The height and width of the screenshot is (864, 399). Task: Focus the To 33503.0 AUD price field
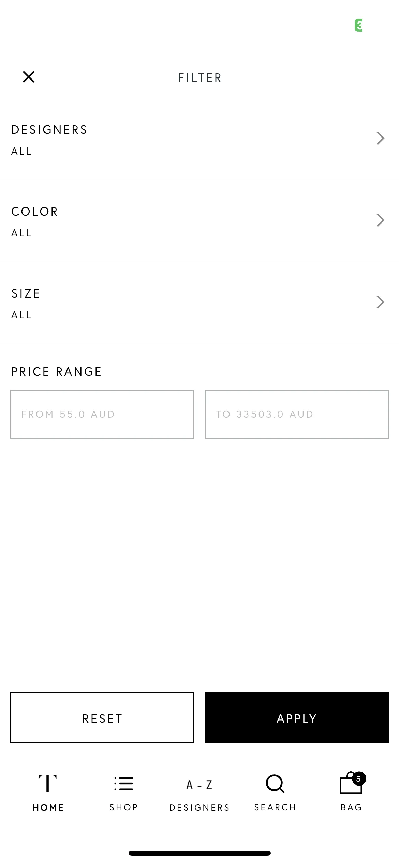click(x=297, y=415)
